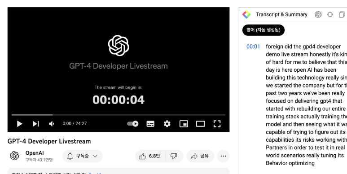Dislike the video
347x174 pixels.
[x=174, y=156]
